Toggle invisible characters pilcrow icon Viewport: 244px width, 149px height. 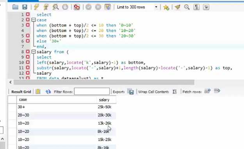[196, 7]
